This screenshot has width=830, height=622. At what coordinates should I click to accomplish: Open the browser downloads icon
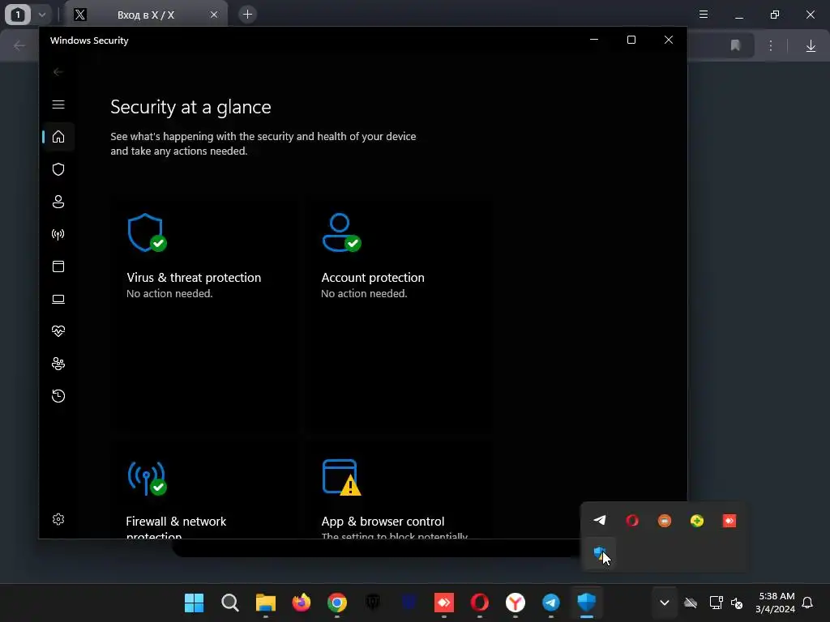click(x=811, y=45)
